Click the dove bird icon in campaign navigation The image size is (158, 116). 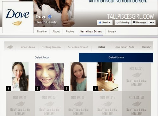(x=10, y=47)
